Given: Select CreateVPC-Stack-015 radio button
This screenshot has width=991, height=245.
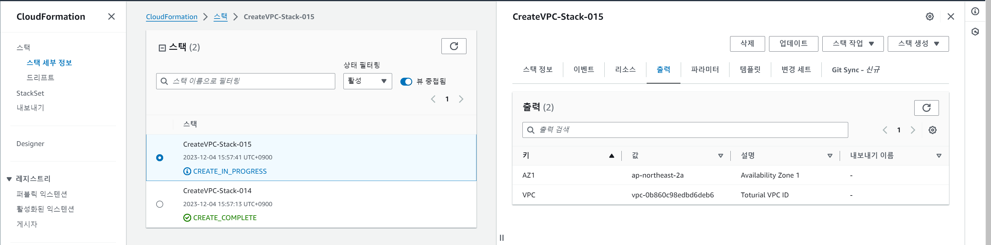Looking at the screenshot, I should 160,158.
